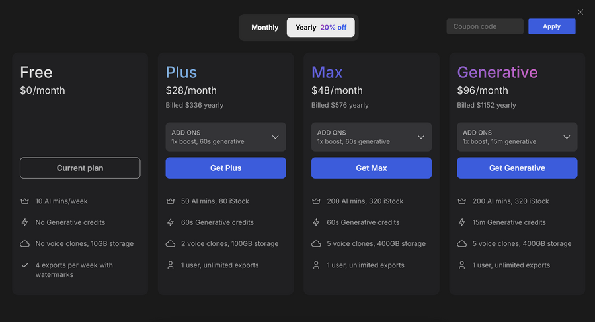Image resolution: width=595 pixels, height=322 pixels.
Task: Click the Get Max button
Action: point(371,168)
